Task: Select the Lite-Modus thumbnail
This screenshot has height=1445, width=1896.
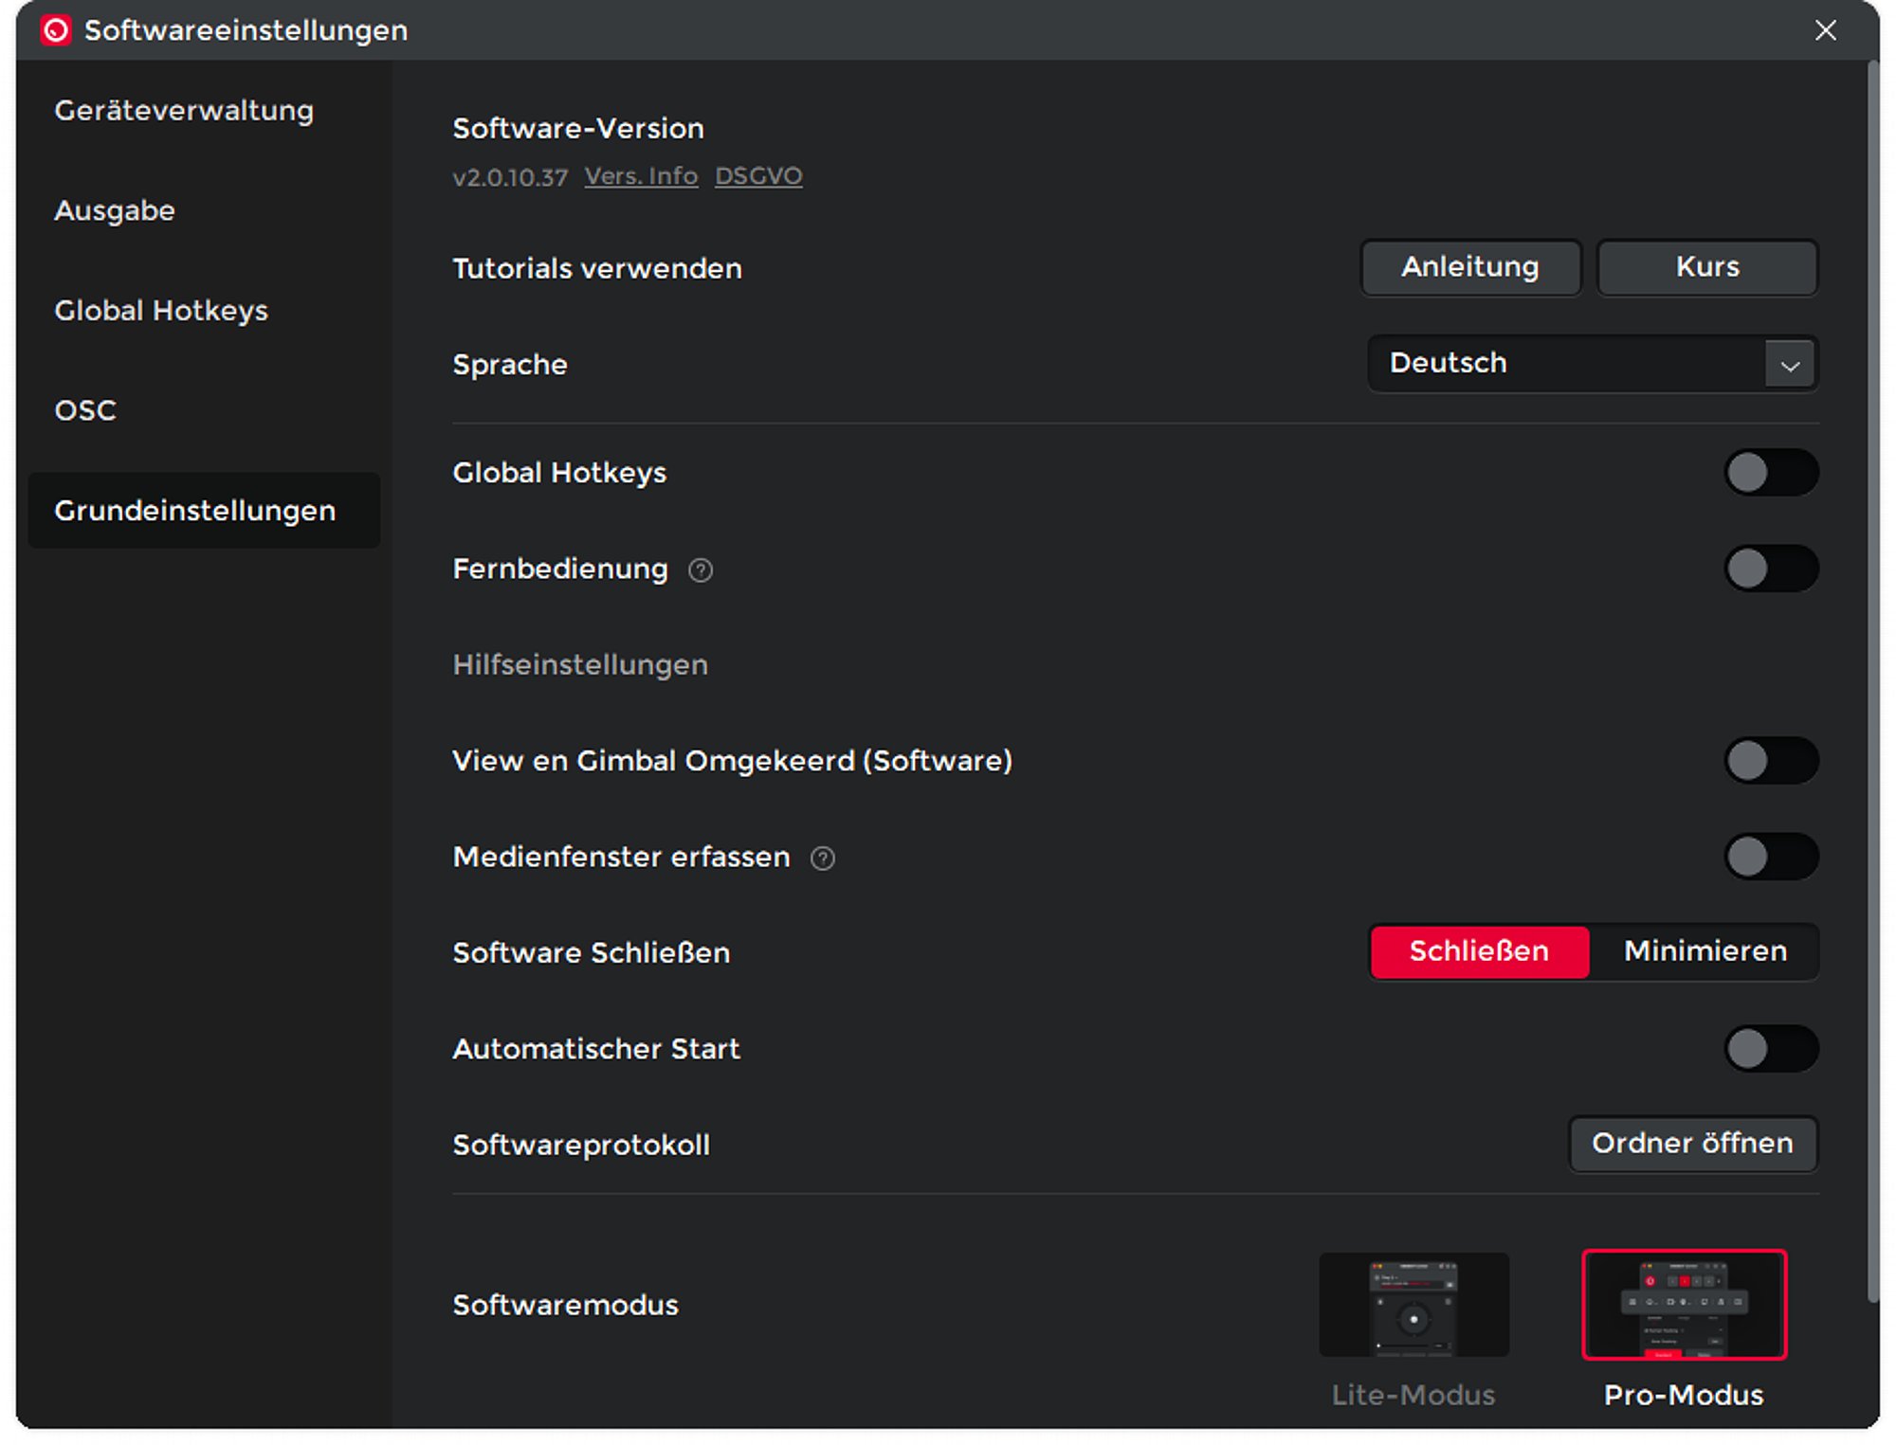Action: [1413, 1305]
